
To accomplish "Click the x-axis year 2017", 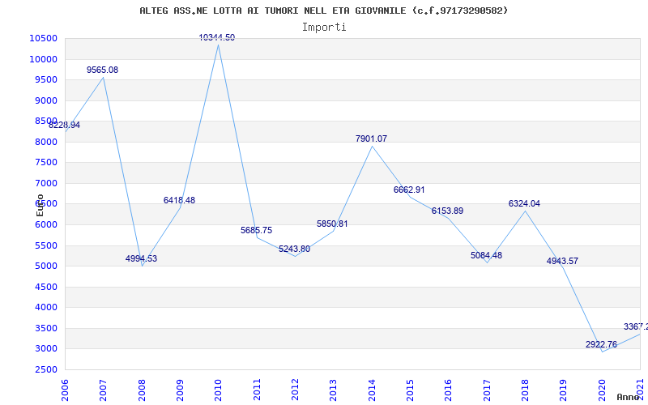I will (487, 390).
